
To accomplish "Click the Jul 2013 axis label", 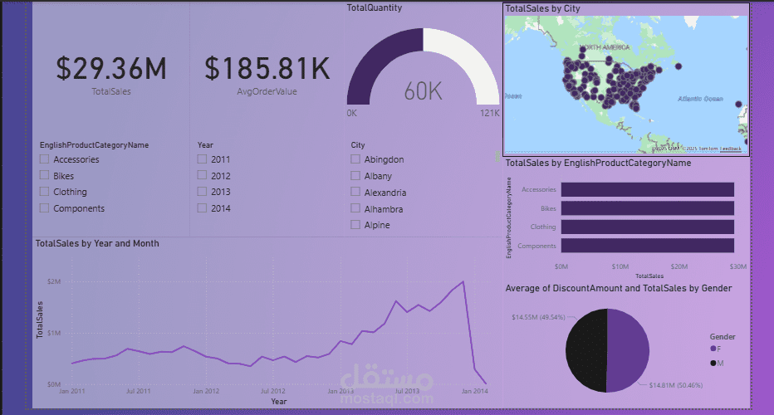I will pos(407,391).
